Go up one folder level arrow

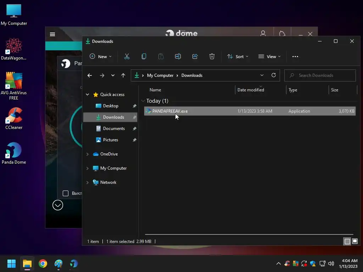(x=123, y=75)
